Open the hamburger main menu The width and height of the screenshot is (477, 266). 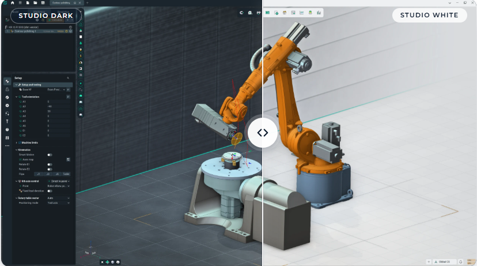point(20,3)
